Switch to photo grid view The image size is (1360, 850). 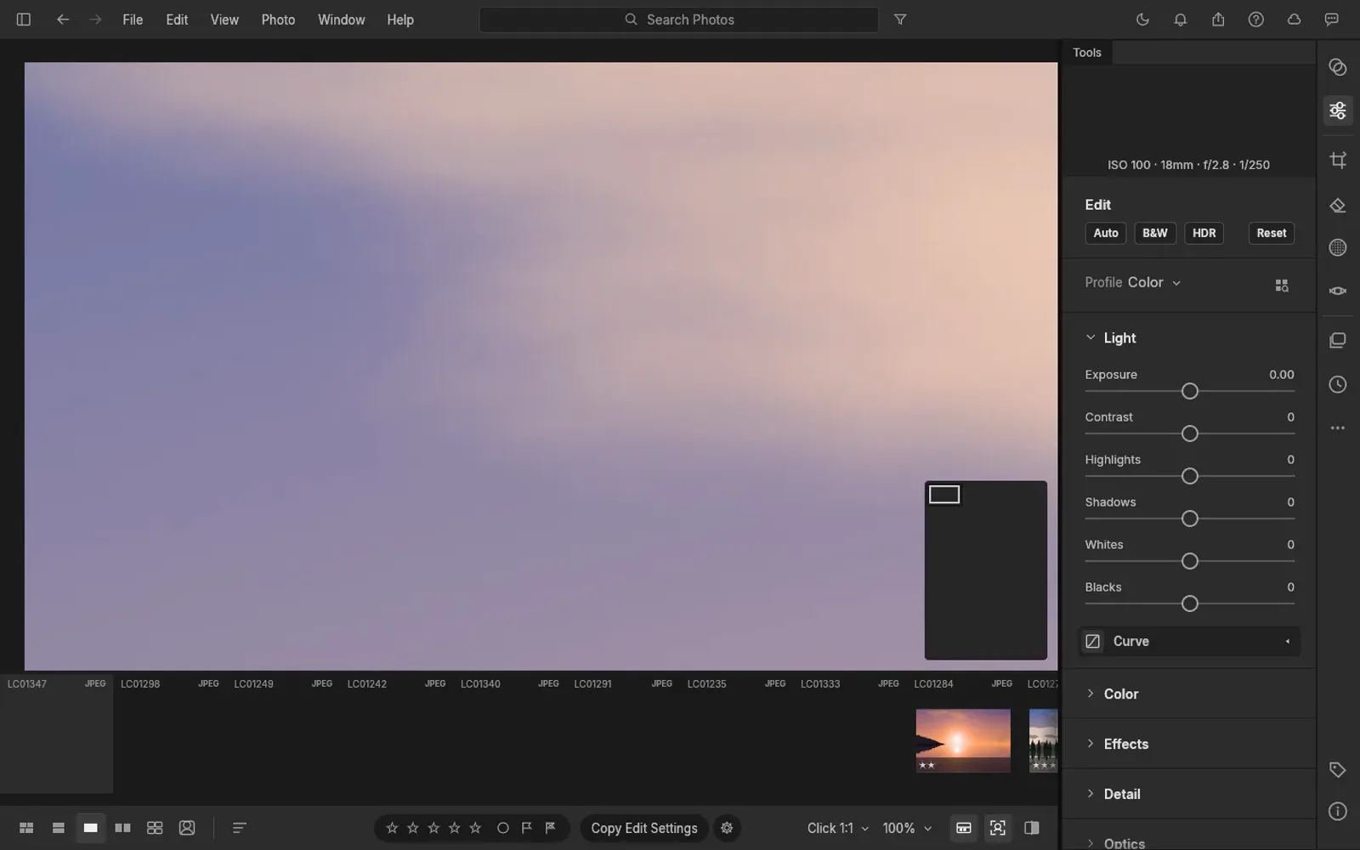(26, 828)
